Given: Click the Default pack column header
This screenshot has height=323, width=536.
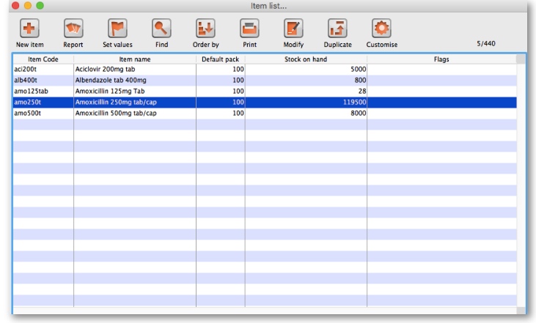Looking at the screenshot, I should coord(220,59).
